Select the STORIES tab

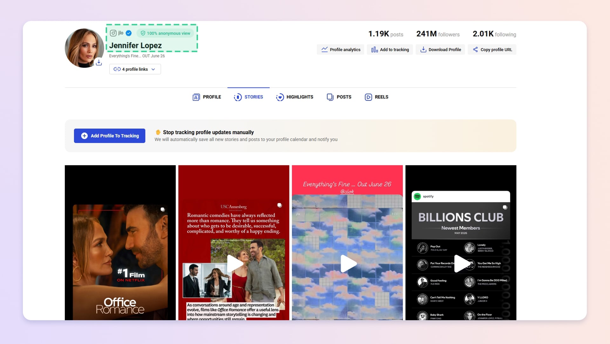248,97
